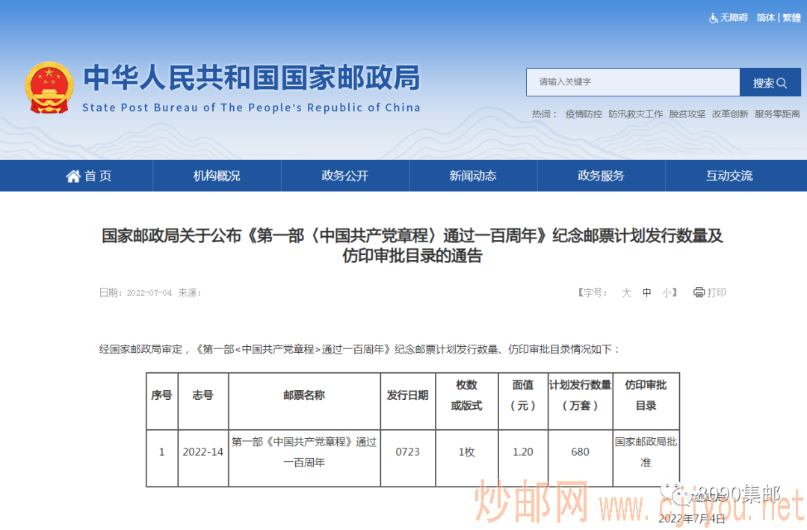Click hot keyword 改革创新

click(x=730, y=114)
